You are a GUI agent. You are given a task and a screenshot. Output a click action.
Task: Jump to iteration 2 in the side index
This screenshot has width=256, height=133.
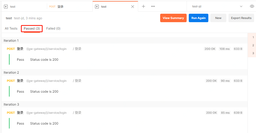253,45
